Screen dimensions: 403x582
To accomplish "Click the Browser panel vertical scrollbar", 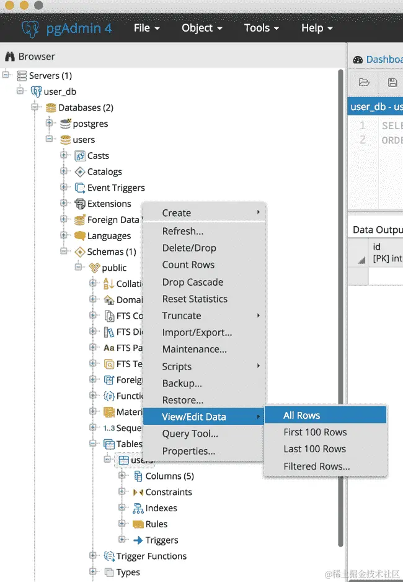I will pyautogui.click(x=341, y=308).
